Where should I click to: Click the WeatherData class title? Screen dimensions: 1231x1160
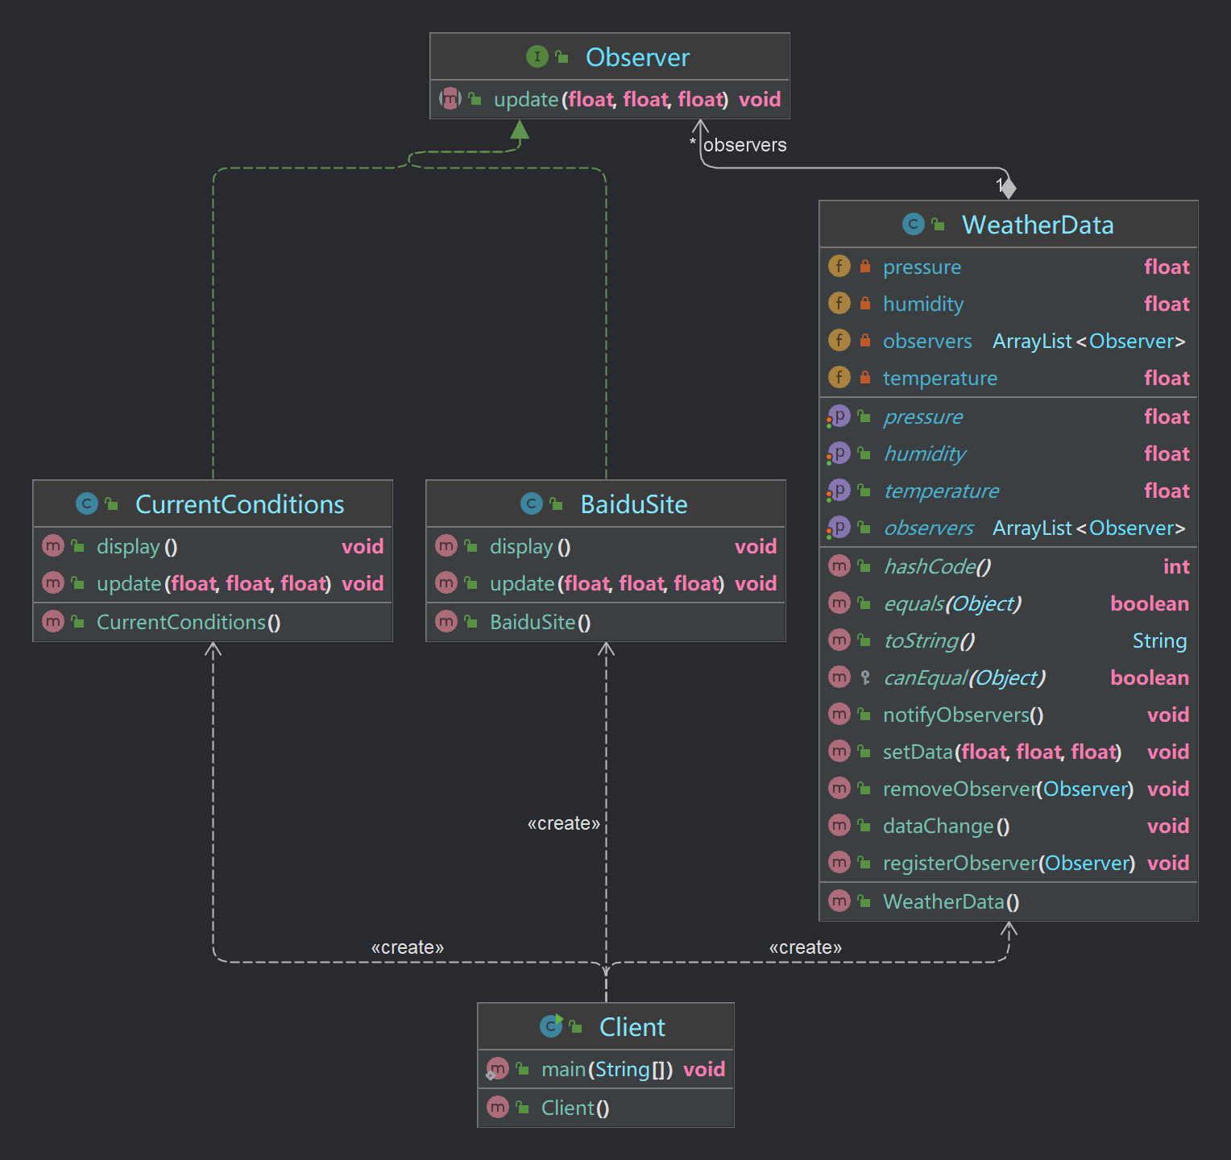click(x=1037, y=225)
